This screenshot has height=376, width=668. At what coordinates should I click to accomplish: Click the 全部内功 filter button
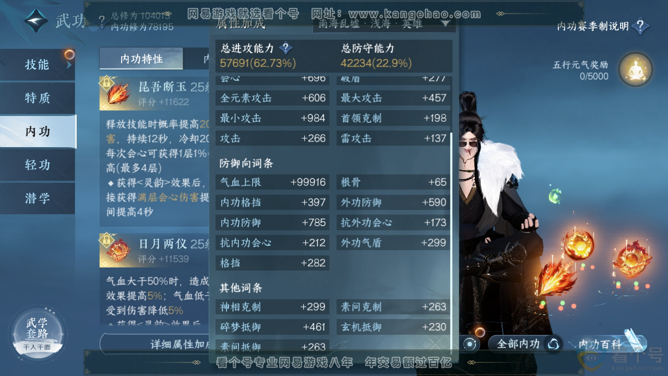tap(525, 344)
